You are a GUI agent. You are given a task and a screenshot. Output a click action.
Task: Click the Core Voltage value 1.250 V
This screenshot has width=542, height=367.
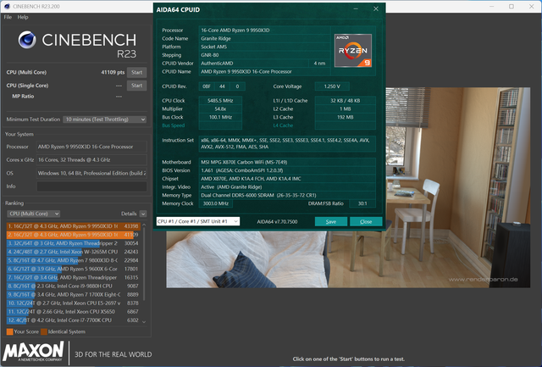click(x=332, y=86)
